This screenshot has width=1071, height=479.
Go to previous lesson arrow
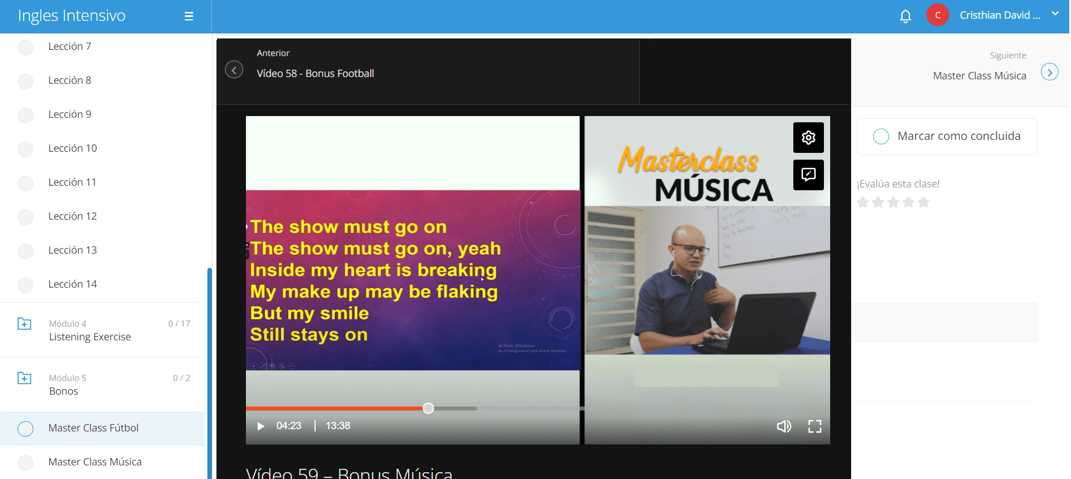(x=234, y=70)
